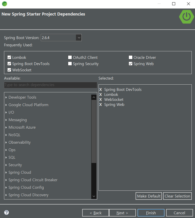
Task: Select WebSocket text in the Selected list
Action: [x=114, y=100]
